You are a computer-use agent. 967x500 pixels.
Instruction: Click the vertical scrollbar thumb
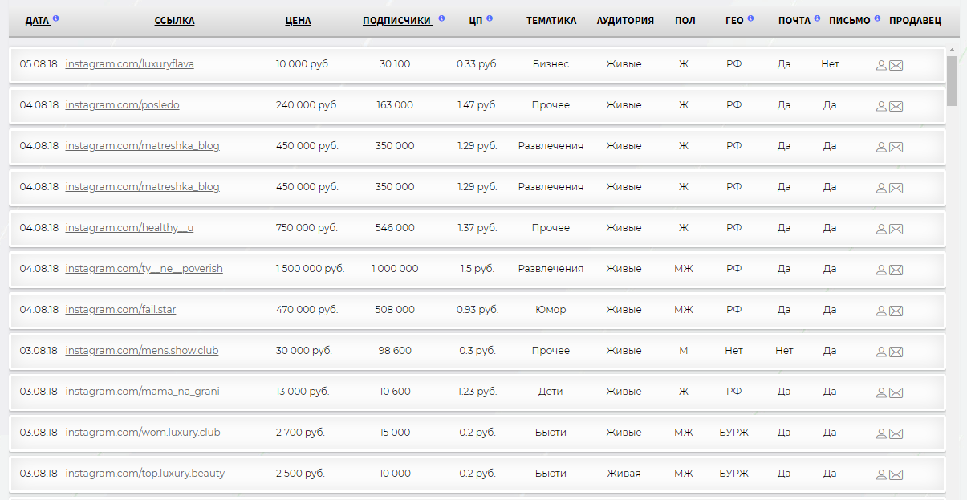click(952, 80)
